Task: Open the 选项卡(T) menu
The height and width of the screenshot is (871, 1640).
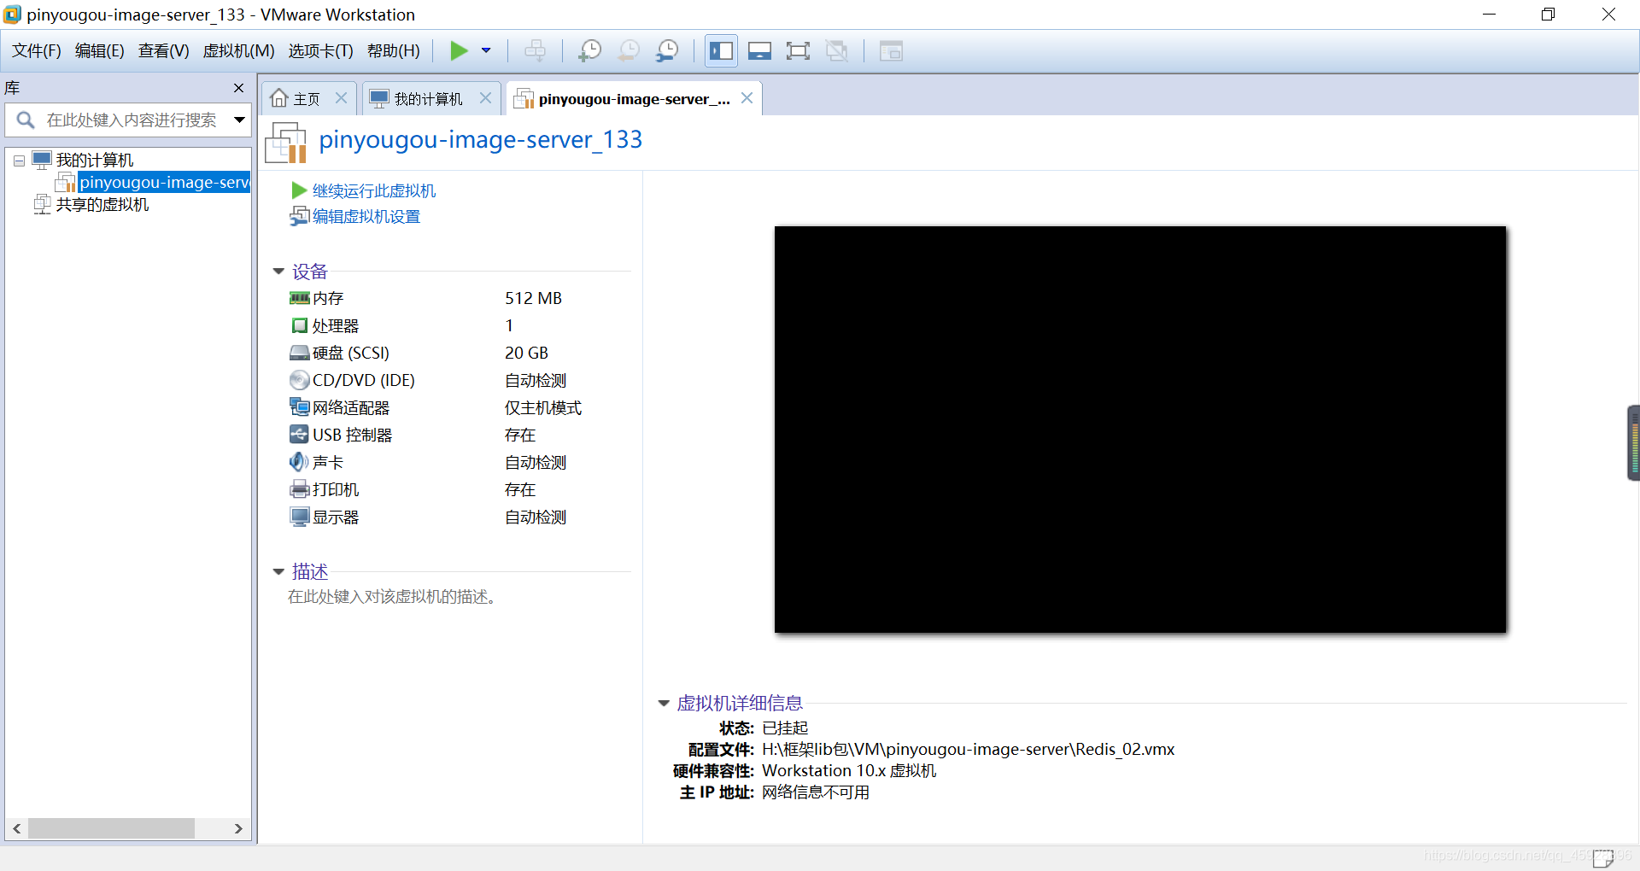Action: click(320, 51)
